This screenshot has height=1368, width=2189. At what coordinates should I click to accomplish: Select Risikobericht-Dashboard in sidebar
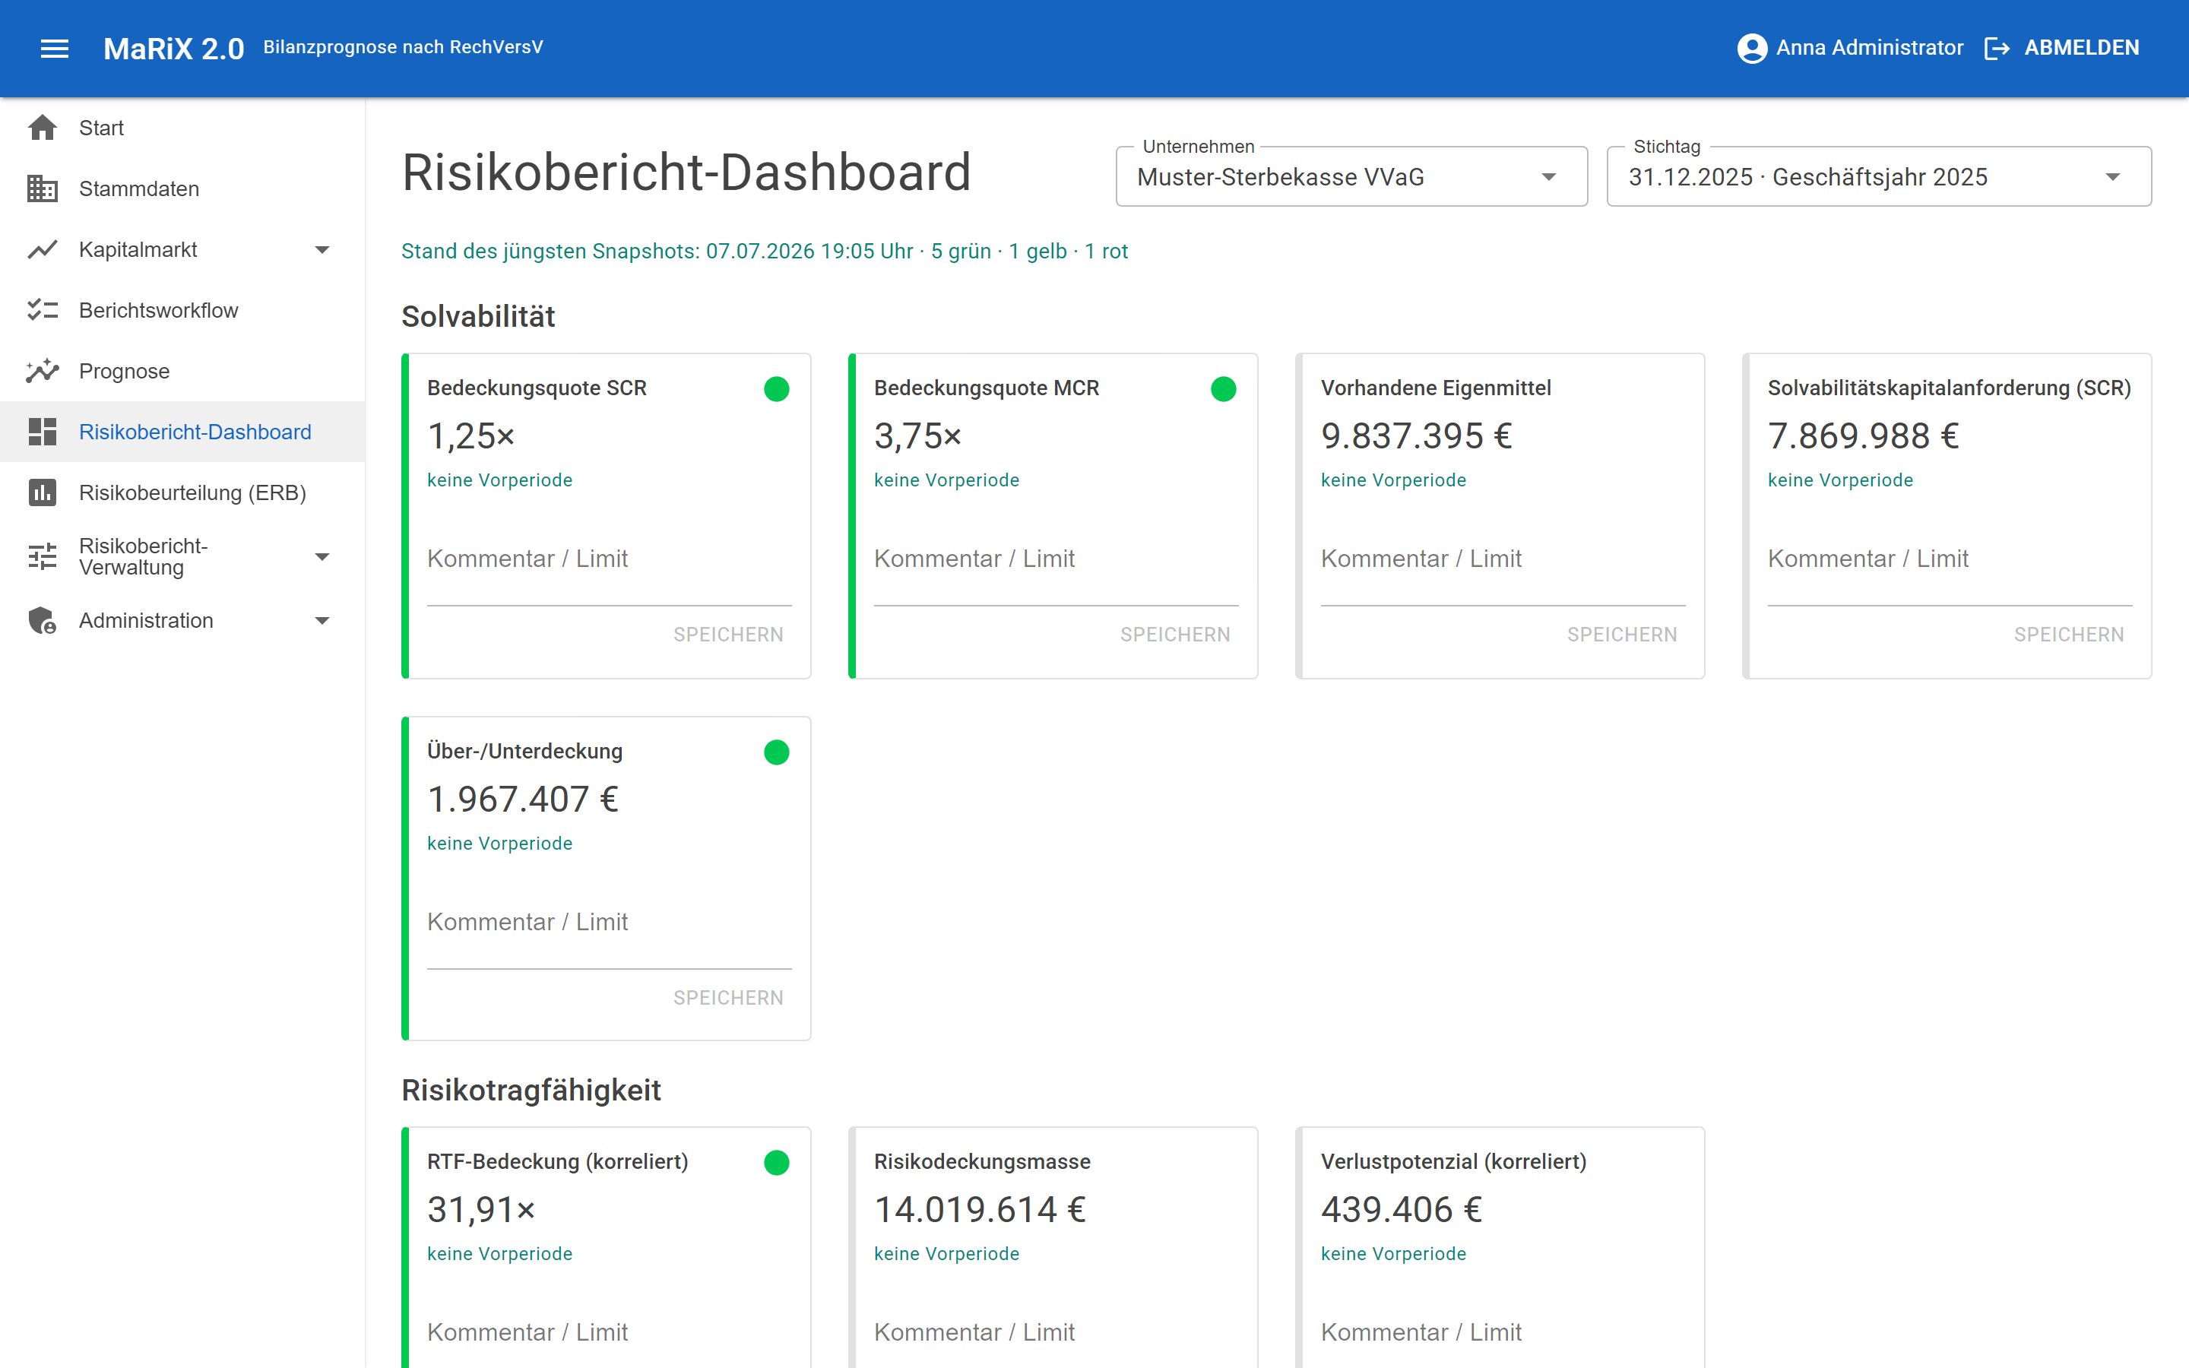(x=182, y=432)
